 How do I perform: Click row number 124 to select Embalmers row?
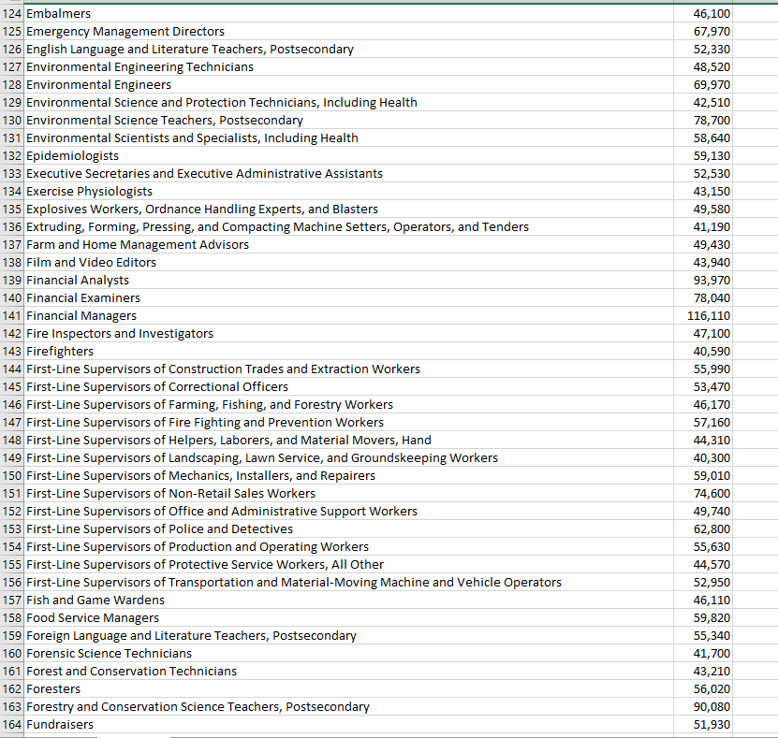click(x=10, y=13)
